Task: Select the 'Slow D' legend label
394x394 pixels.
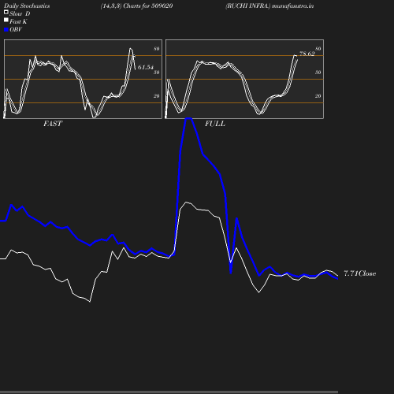Action: pos(20,13)
